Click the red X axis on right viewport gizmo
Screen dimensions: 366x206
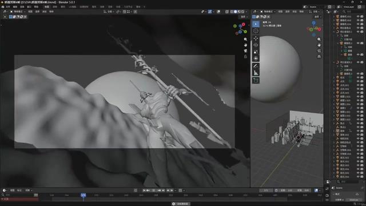click(319, 29)
